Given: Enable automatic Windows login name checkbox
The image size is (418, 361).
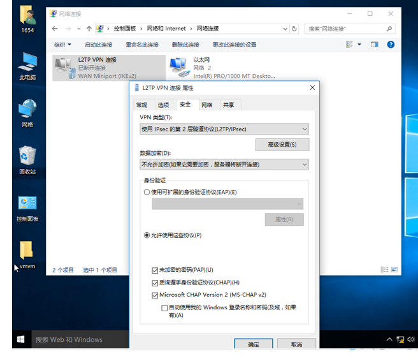Looking at the screenshot, I should point(164,308).
